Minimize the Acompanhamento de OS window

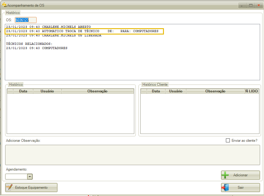pyautogui.click(x=242, y=5)
